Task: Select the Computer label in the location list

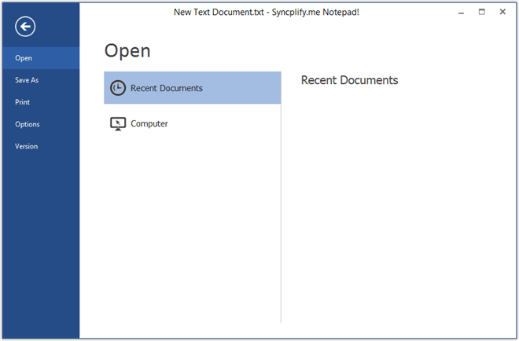Action: (149, 123)
